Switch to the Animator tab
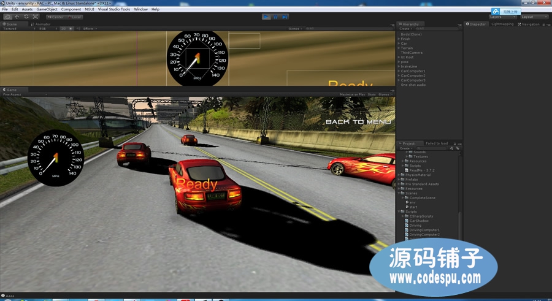552x301 pixels. [42, 24]
